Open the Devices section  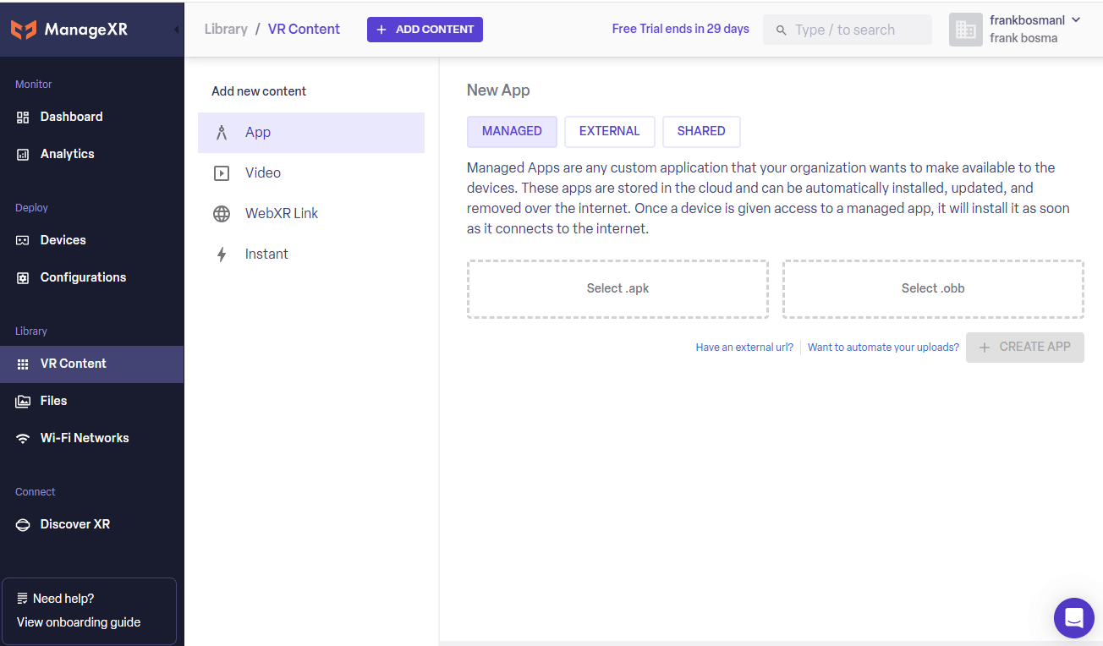click(91, 241)
